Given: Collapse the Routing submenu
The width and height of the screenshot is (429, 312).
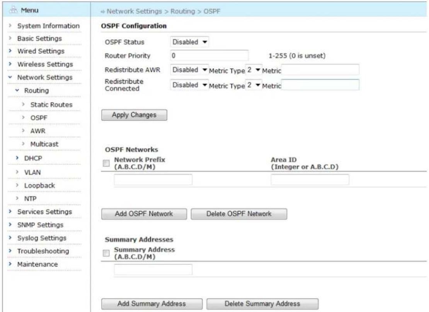Looking at the screenshot, I should click(36, 90).
